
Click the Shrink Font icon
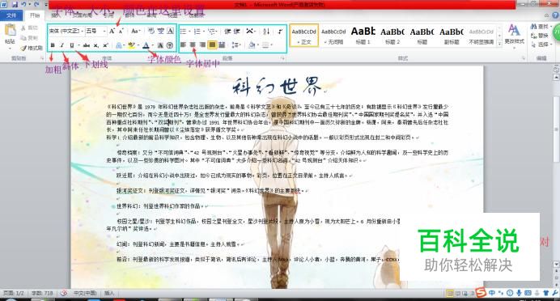[x=121, y=32]
